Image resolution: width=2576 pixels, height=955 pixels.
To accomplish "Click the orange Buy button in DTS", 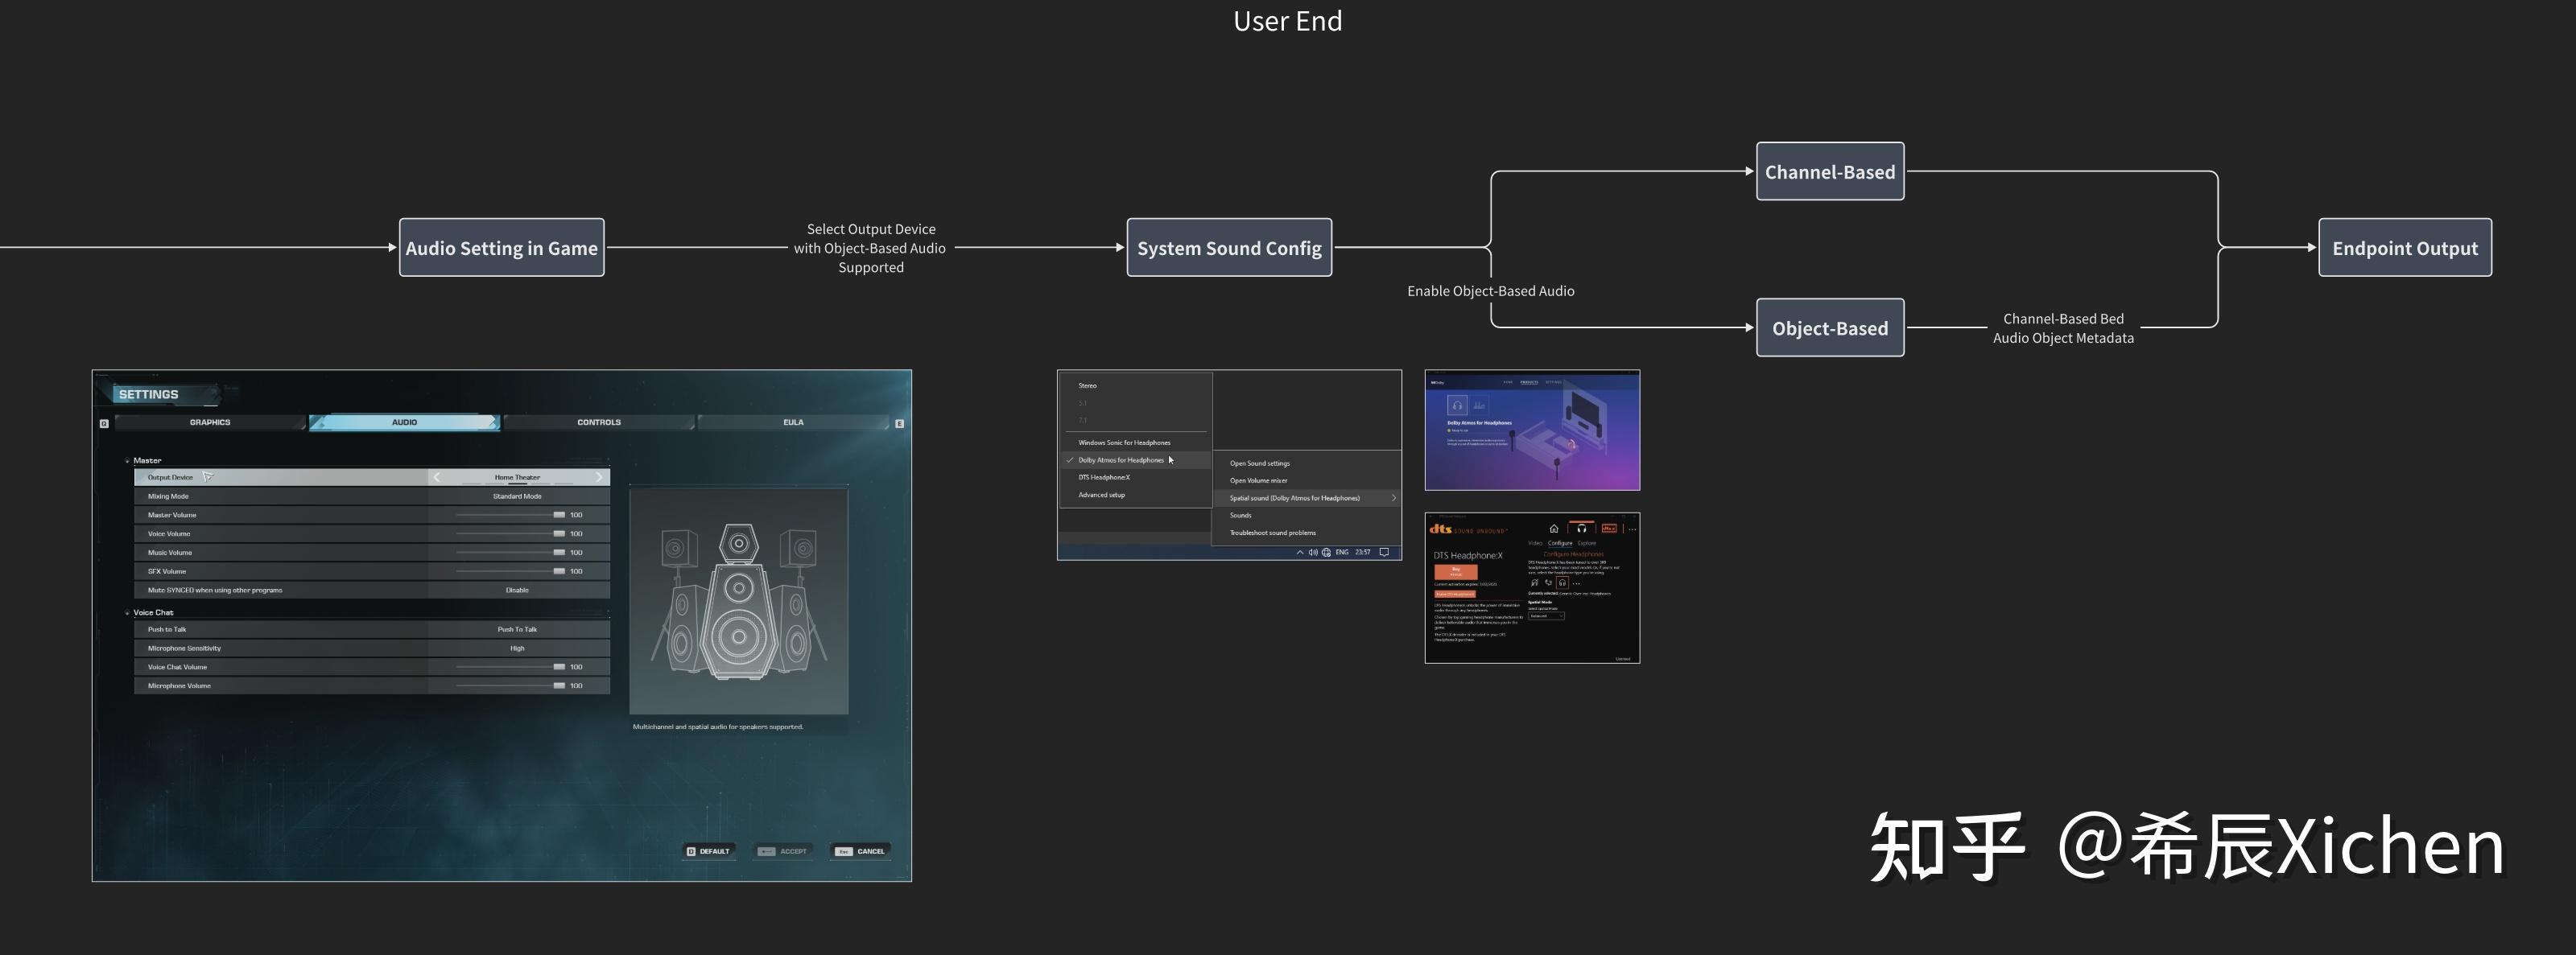I will [1455, 571].
